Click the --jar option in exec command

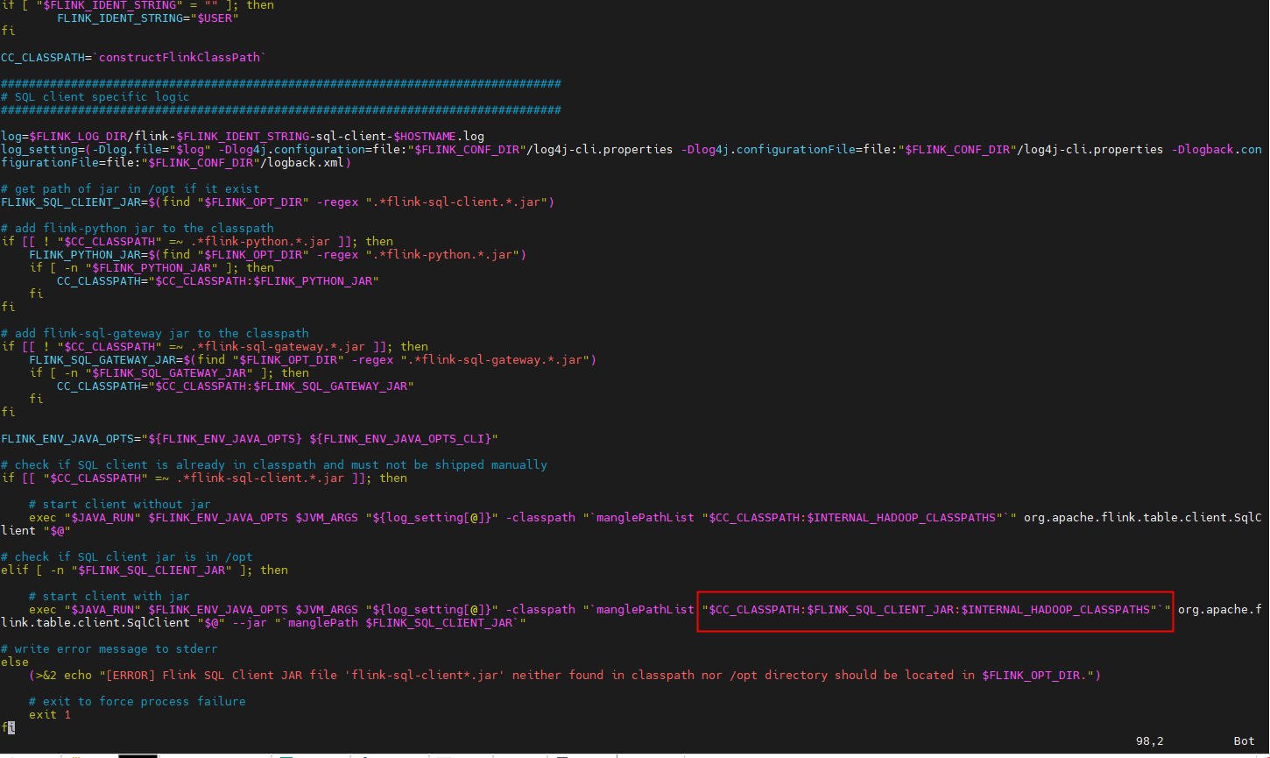249,622
